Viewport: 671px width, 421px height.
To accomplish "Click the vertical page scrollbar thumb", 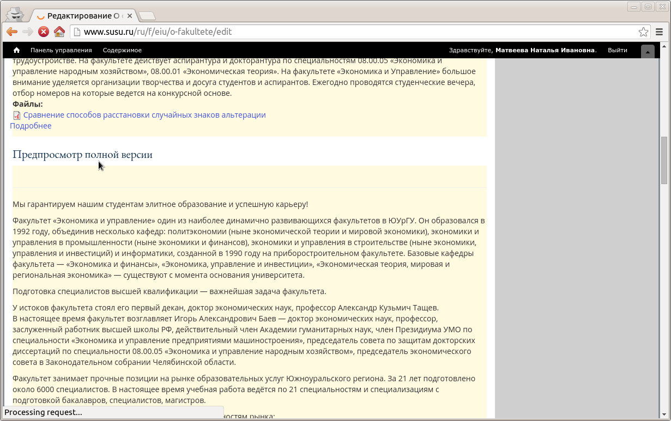I will pyautogui.click(x=664, y=160).
